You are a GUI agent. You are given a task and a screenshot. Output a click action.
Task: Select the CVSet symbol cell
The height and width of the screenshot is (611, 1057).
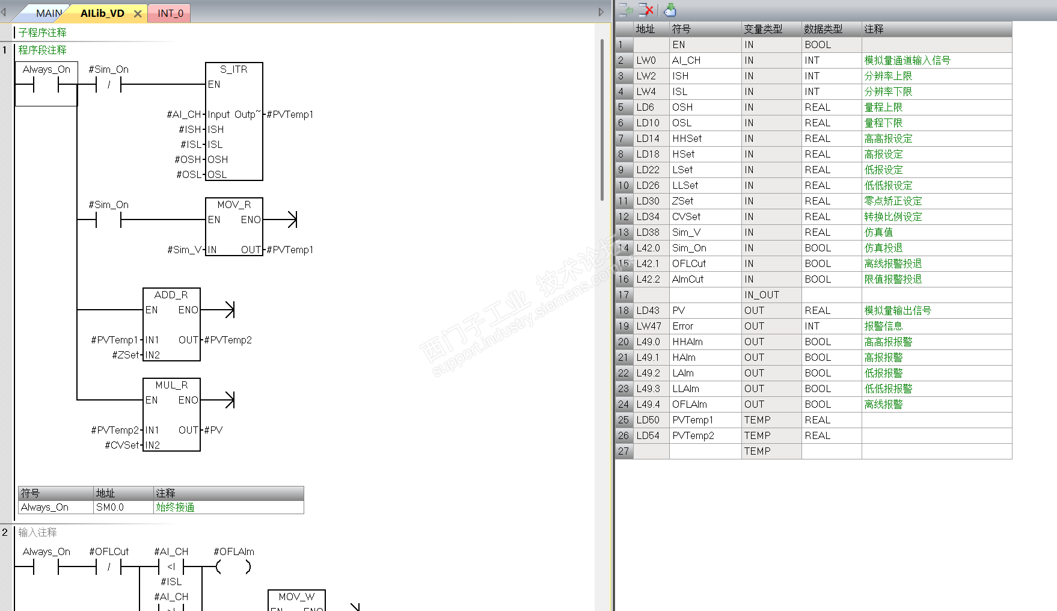(705, 216)
